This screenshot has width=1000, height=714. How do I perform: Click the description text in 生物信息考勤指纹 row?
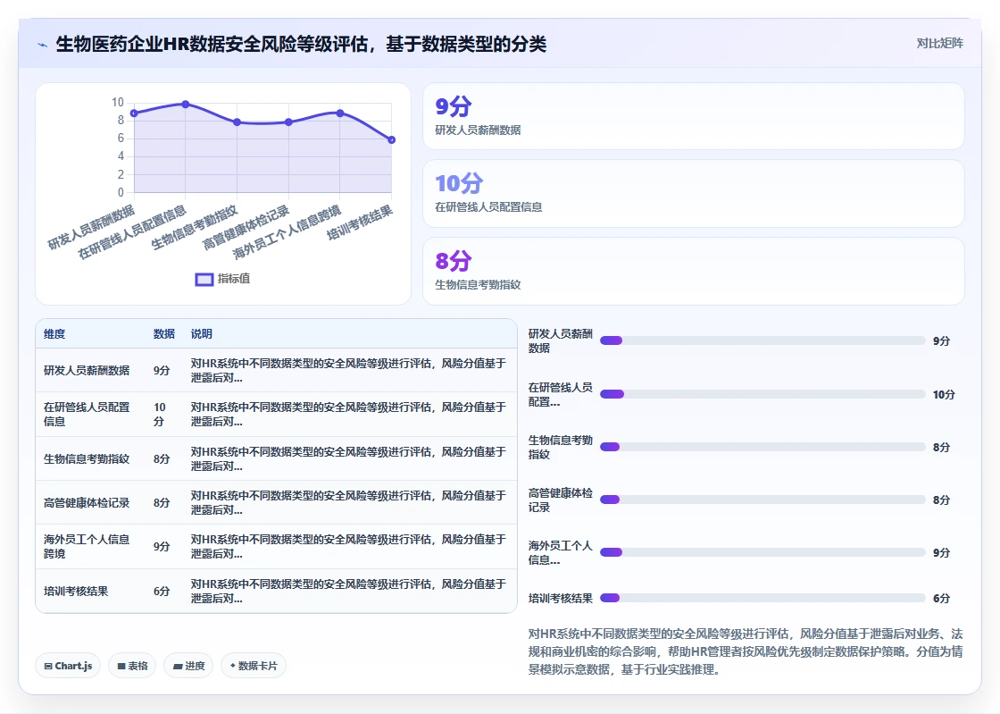click(348, 458)
